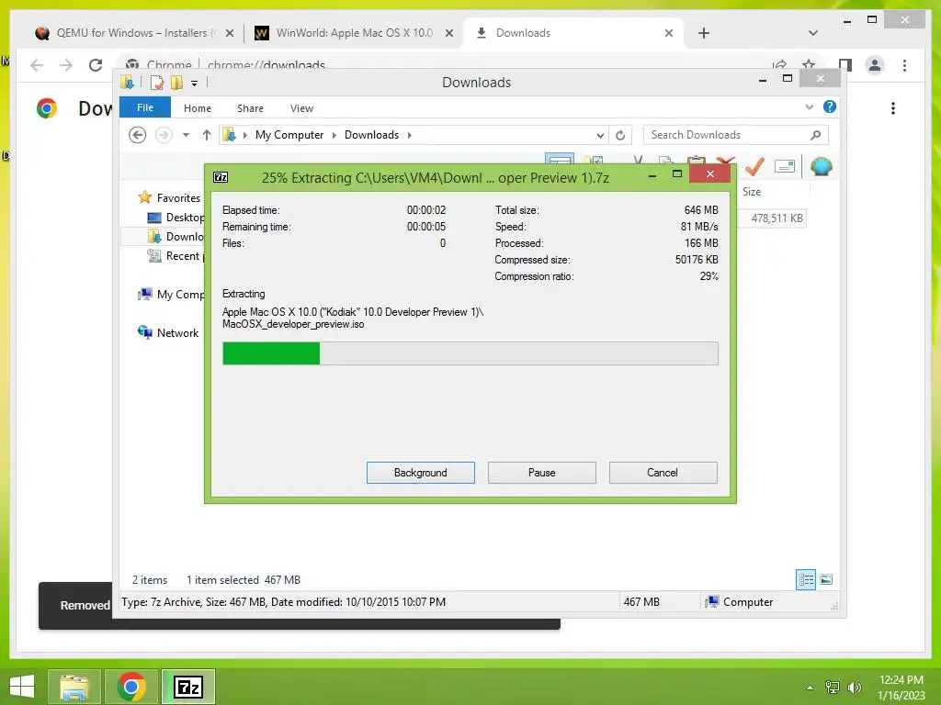
Task: Click the search magnifier icon in Explorer
Action: click(815, 135)
